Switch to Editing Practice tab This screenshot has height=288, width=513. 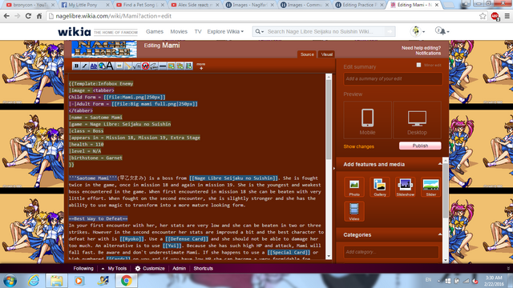(359, 5)
